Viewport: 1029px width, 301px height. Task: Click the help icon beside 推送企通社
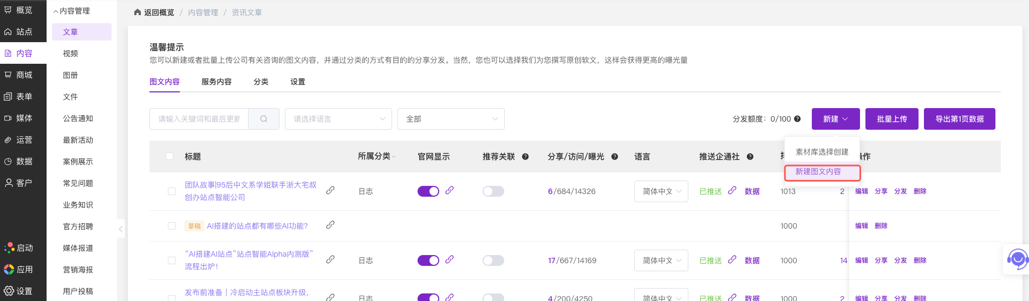[x=750, y=157]
